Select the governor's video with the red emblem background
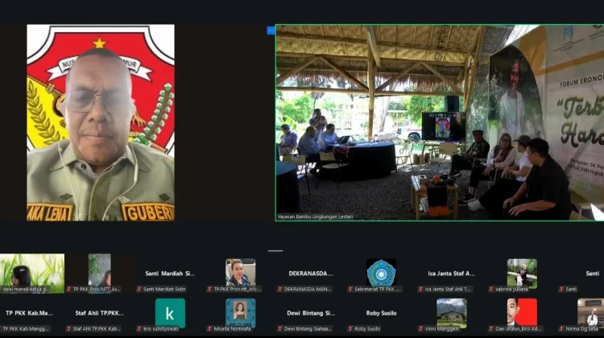 tap(101, 123)
